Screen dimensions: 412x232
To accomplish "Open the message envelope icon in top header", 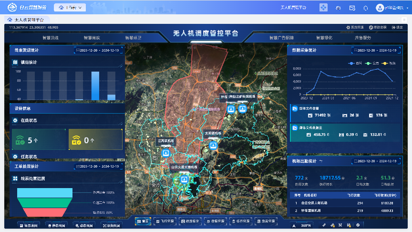I will (x=352, y=8).
